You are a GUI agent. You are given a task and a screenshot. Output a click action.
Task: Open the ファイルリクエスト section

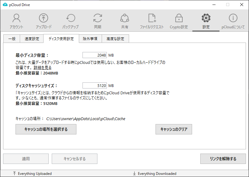coord(152,21)
